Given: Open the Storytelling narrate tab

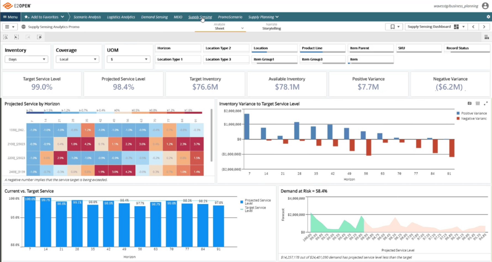Looking at the screenshot, I should pyautogui.click(x=271, y=27).
